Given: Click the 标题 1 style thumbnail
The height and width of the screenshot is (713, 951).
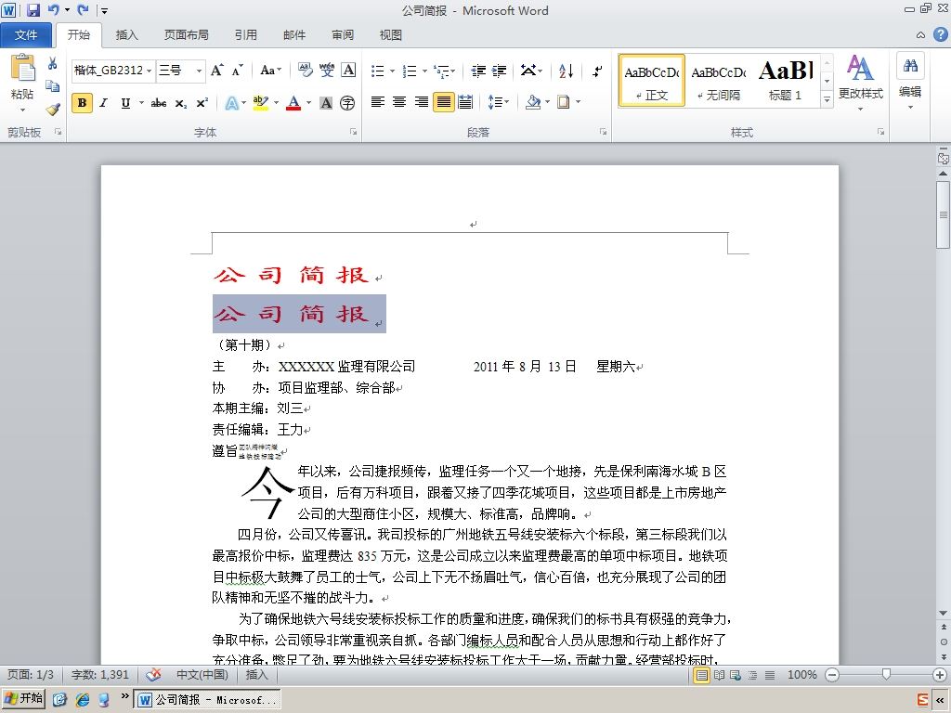Looking at the screenshot, I should (786, 81).
